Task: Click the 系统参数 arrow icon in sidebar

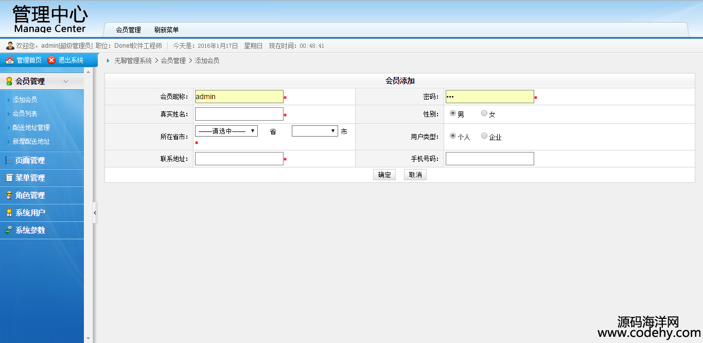Action: pyautogui.click(x=9, y=230)
